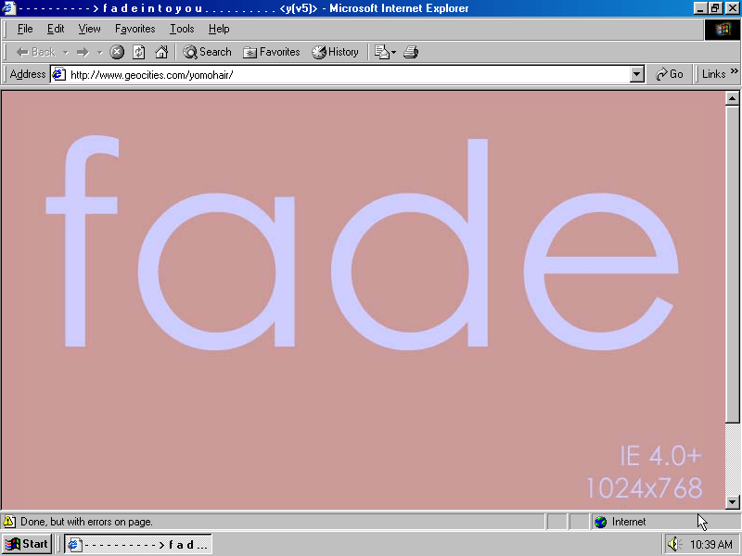Viewport: 742px width, 556px height.
Task: Click the volume speaker icon in system tray
Action: coord(673,544)
